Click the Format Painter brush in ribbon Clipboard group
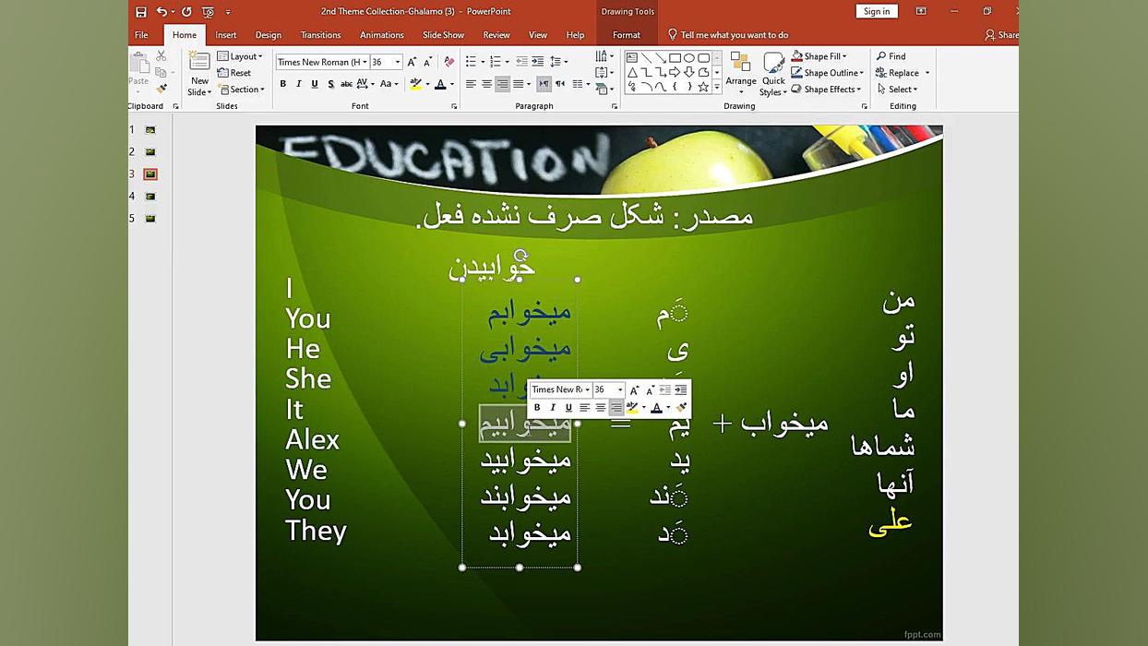Image resolution: width=1148 pixels, height=646 pixels. [161, 89]
